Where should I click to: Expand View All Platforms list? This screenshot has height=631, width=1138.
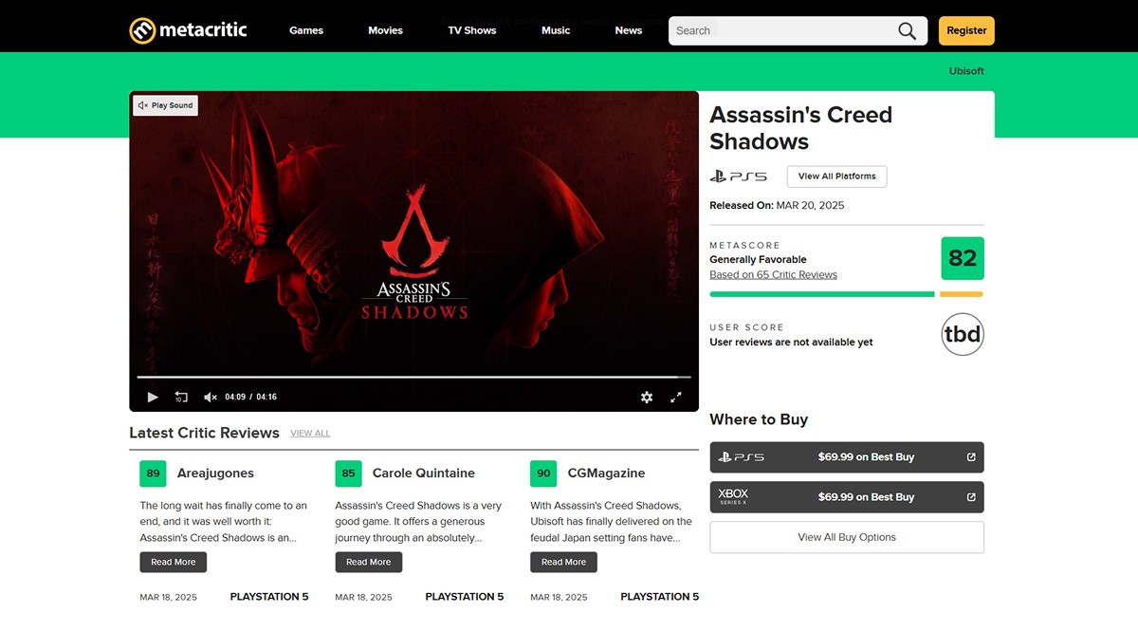(x=836, y=176)
